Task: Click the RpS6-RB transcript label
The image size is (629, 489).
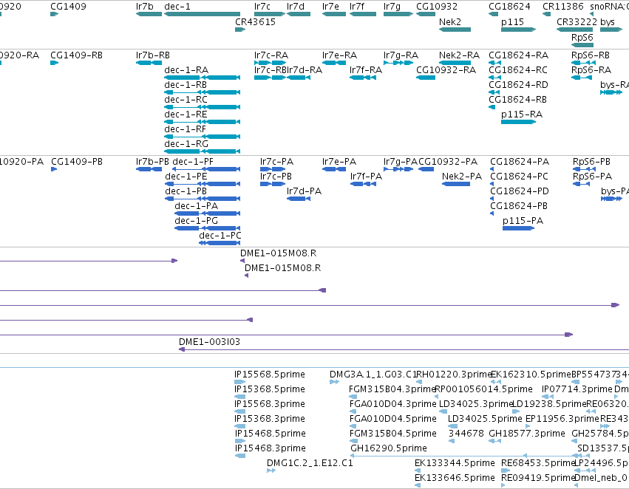Action: coord(591,55)
